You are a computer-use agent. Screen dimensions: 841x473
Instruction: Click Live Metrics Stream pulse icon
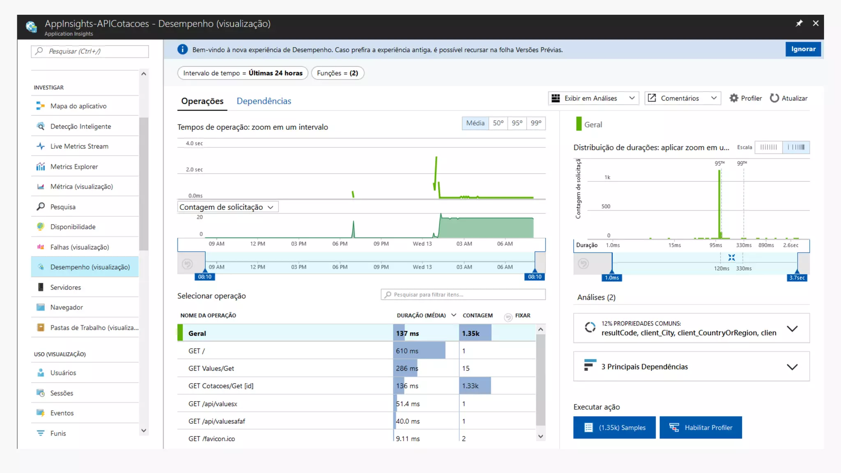(40, 146)
